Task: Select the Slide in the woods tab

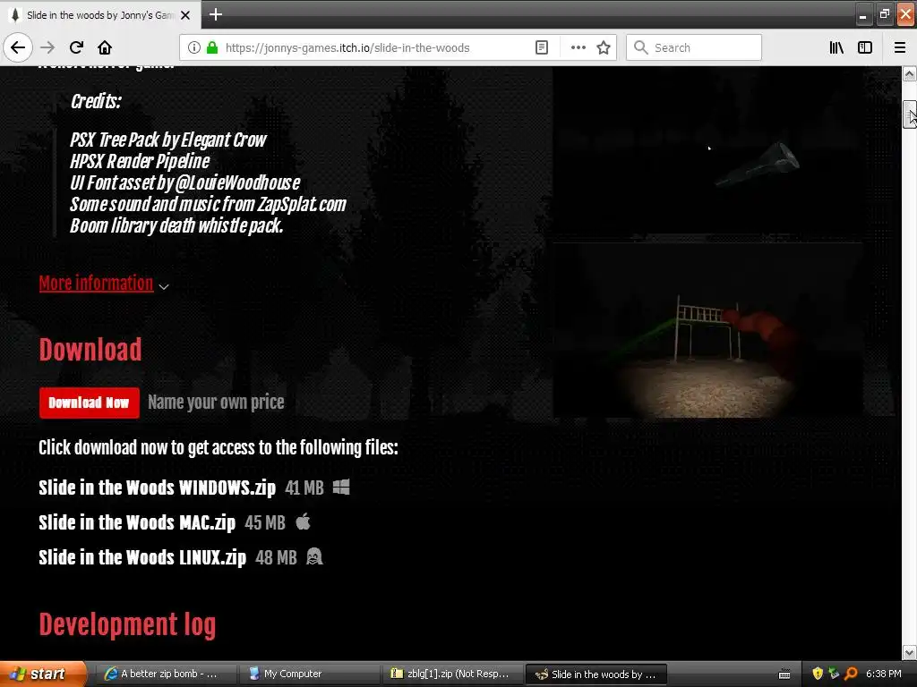Action: coord(100,14)
